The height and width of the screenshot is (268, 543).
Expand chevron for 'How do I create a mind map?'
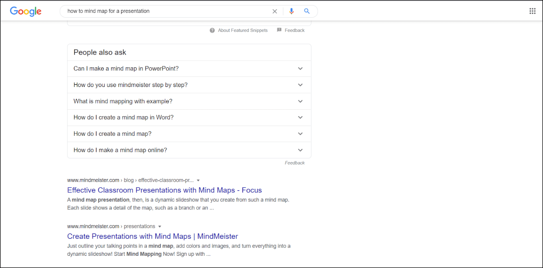(300, 134)
